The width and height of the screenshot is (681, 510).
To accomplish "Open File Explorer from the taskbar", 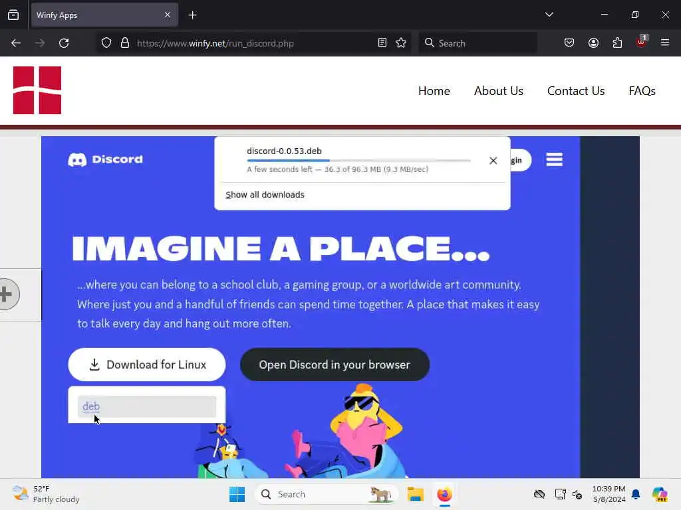I will (415, 494).
